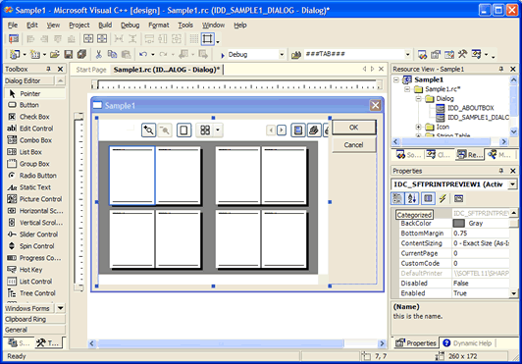Click the Undo arrow icon
522x364 pixels.
pos(143,54)
